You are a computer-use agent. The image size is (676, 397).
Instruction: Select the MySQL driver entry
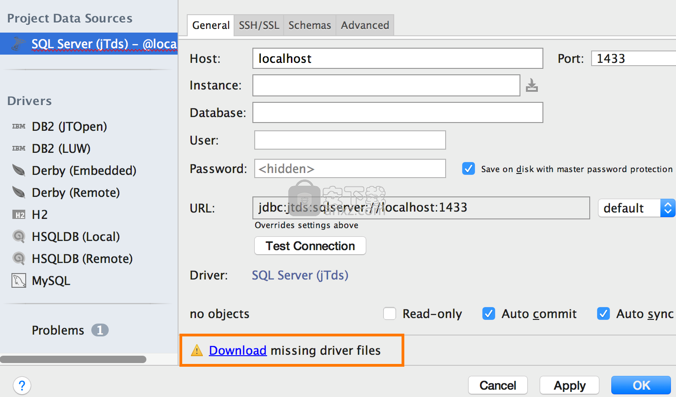(x=51, y=280)
